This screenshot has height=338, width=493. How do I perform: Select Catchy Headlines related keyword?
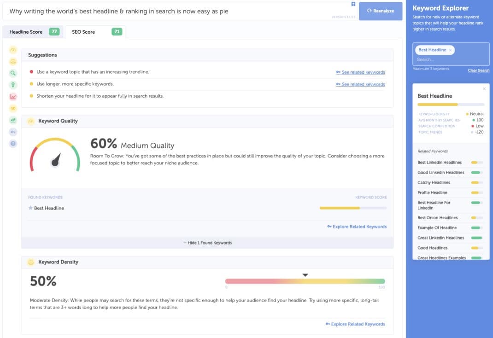click(434, 183)
